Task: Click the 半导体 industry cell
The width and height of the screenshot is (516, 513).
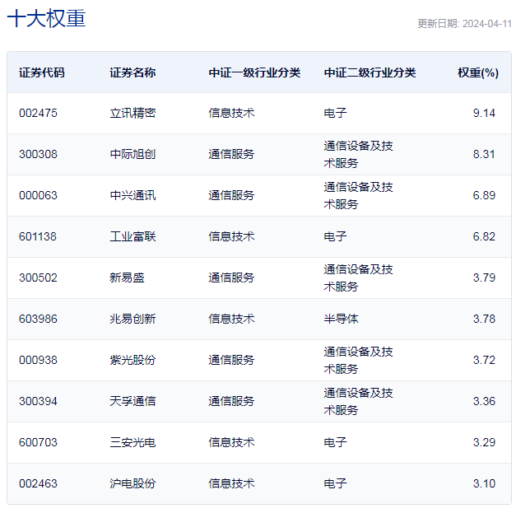Action: tap(341, 319)
